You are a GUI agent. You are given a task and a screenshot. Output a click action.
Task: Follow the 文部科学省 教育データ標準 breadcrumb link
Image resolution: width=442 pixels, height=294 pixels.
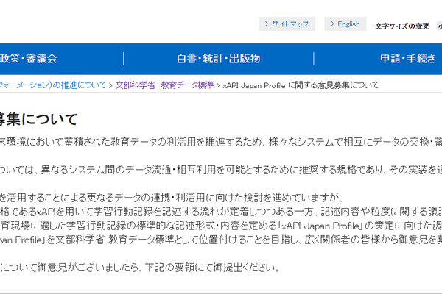[x=164, y=85]
